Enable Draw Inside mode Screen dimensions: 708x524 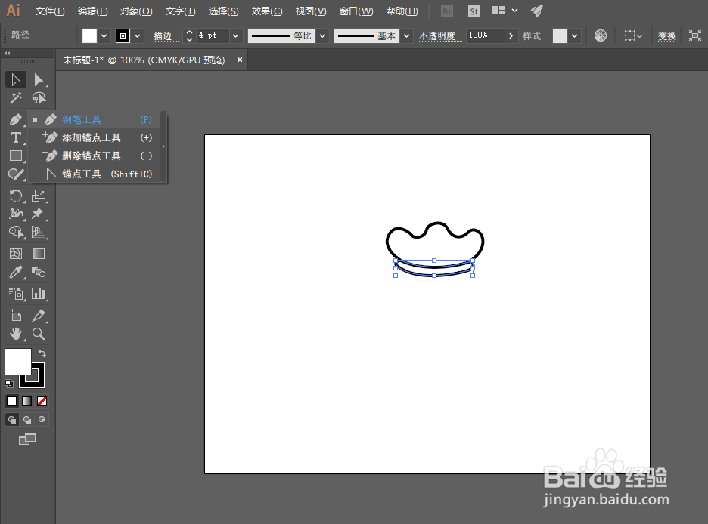(42, 420)
